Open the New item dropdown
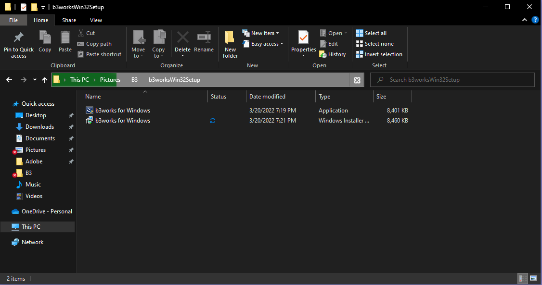The width and height of the screenshot is (542, 285). point(260,33)
